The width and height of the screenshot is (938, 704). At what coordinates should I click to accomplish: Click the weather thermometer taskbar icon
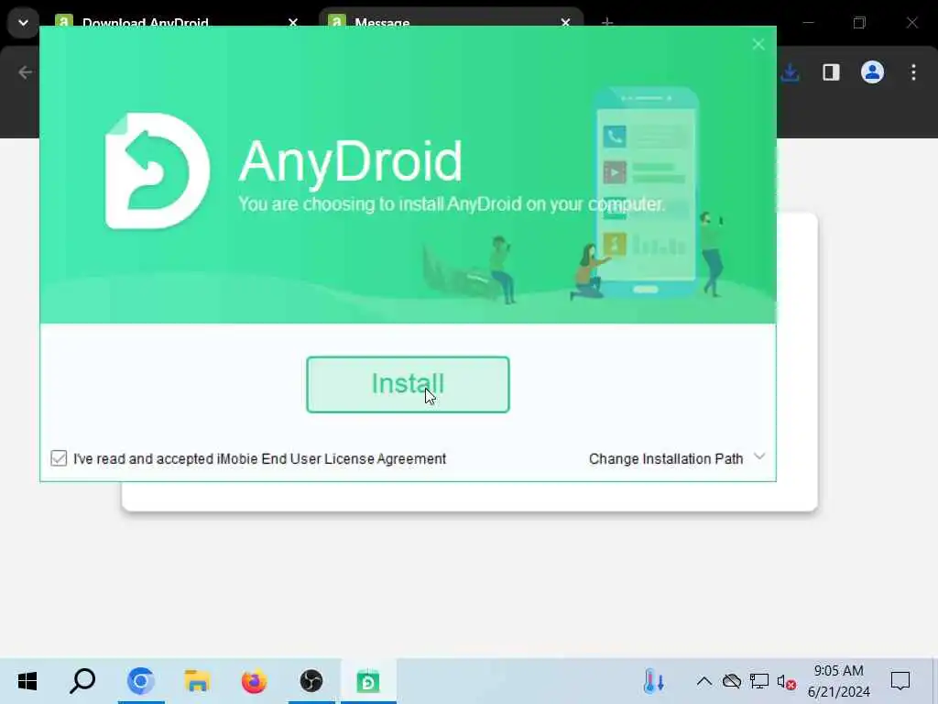(653, 681)
